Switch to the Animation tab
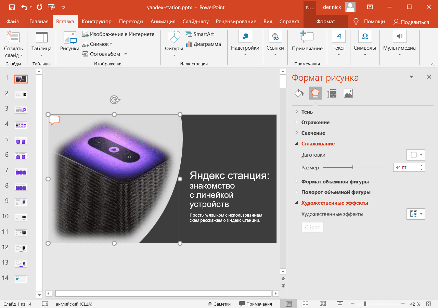The height and width of the screenshot is (308, 438). (163, 22)
